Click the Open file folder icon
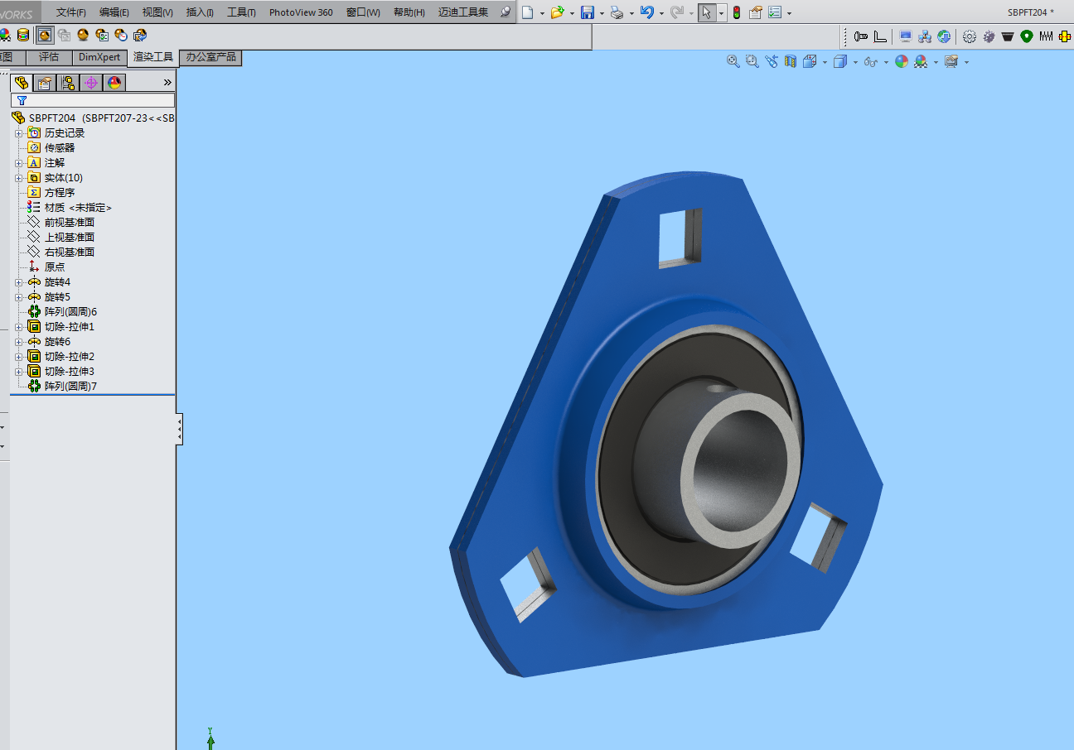Viewport: 1074px width, 750px height. 558,12
